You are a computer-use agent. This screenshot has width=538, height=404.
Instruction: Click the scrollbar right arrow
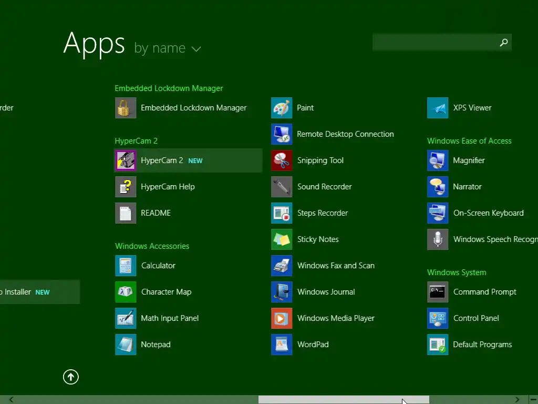tap(517, 400)
